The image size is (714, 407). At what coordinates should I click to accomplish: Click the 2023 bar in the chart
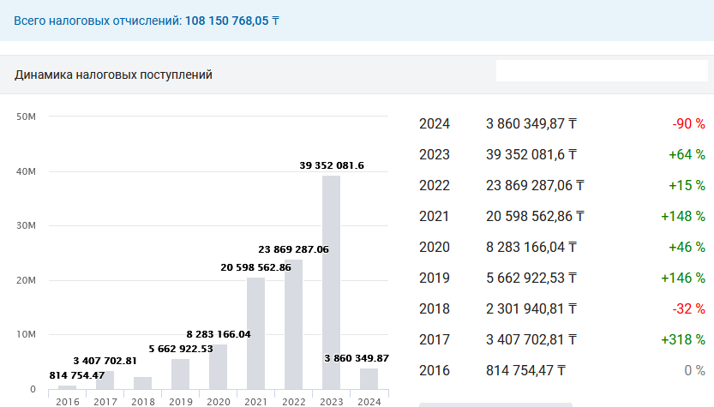click(331, 283)
